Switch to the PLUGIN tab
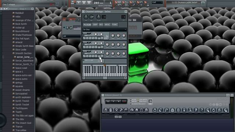This screenshot has height=132, width=235. (87, 25)
